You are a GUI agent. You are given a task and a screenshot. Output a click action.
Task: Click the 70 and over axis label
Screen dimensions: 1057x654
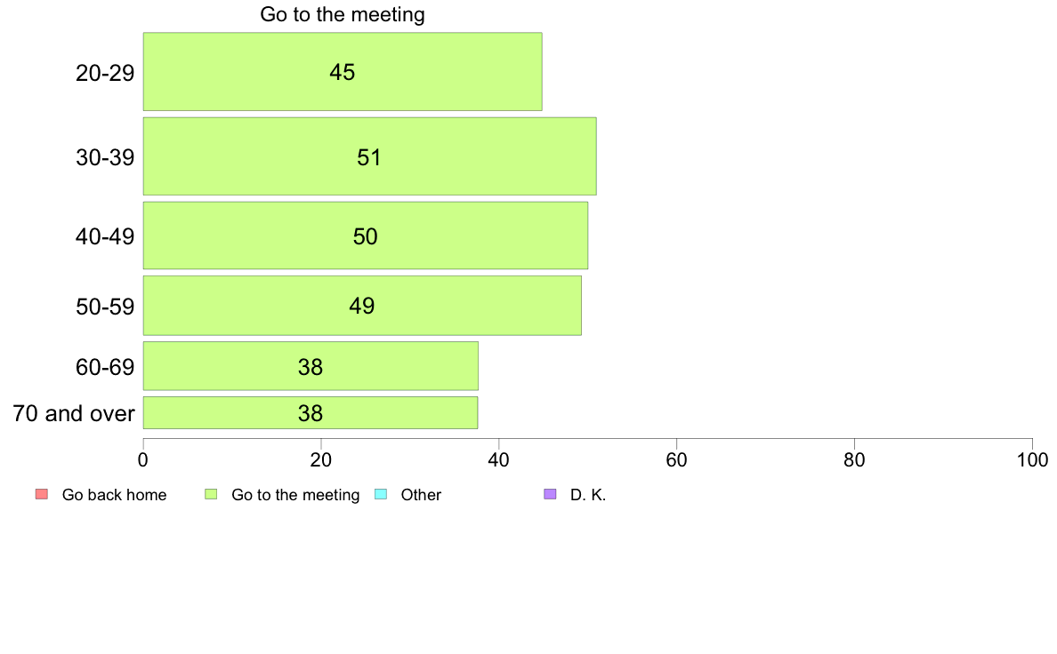point(74,413)
